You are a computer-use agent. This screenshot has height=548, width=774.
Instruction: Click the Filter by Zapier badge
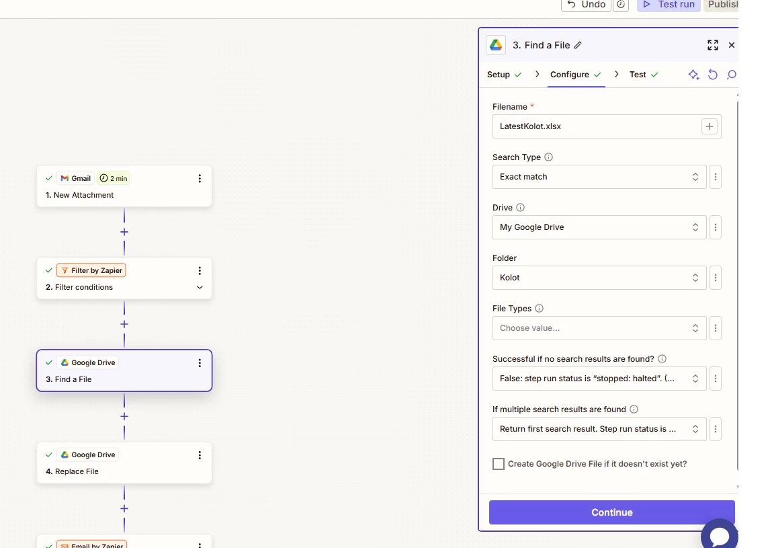[x=91, y=271]
